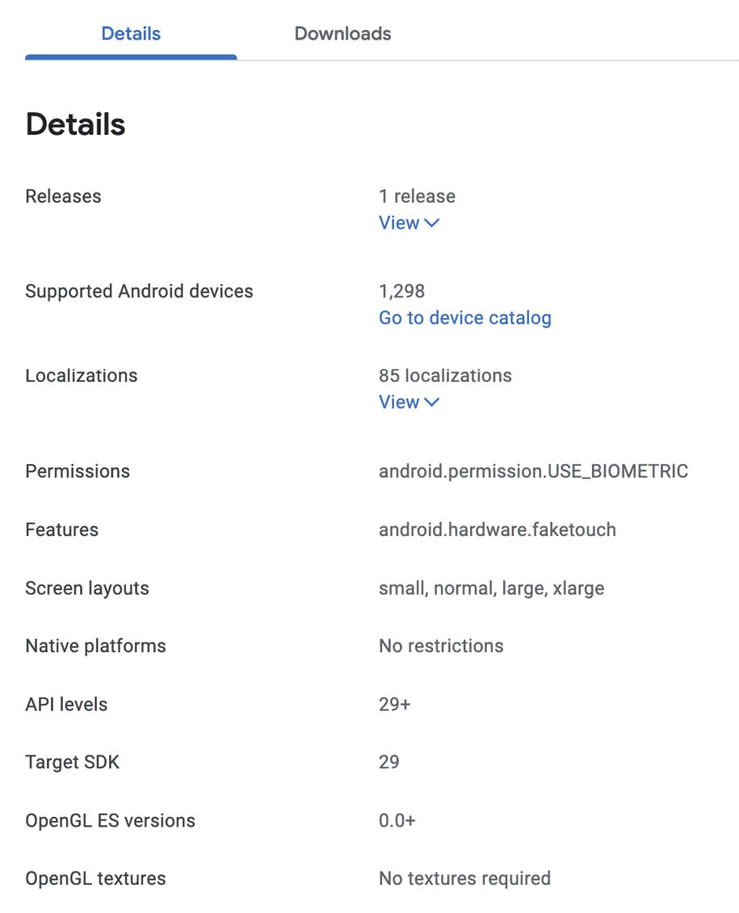Click the chevron arrow beside Releases View

tap(431, 223)
